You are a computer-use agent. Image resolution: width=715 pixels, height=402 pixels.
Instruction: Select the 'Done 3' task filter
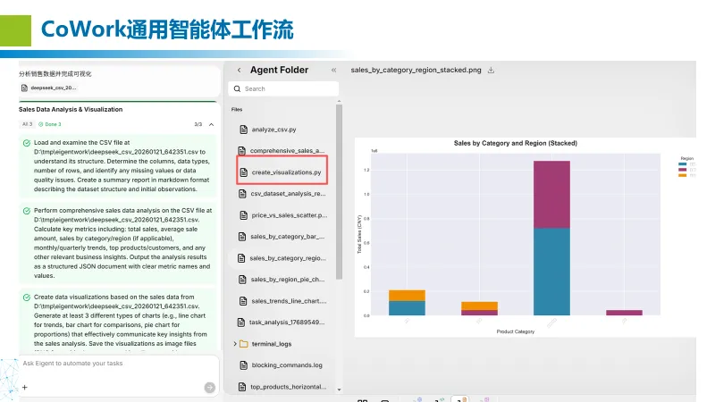pos(50,124)
